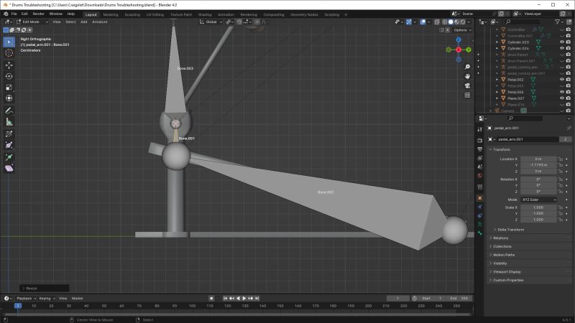This screenshot has width=575, height=323.
Task: Open the Tool properties tab icon
Action: coord(479,129)
